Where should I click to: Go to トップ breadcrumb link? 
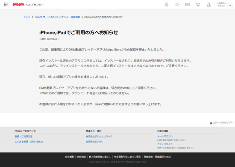pyautogui.click(x=27, y=17)
